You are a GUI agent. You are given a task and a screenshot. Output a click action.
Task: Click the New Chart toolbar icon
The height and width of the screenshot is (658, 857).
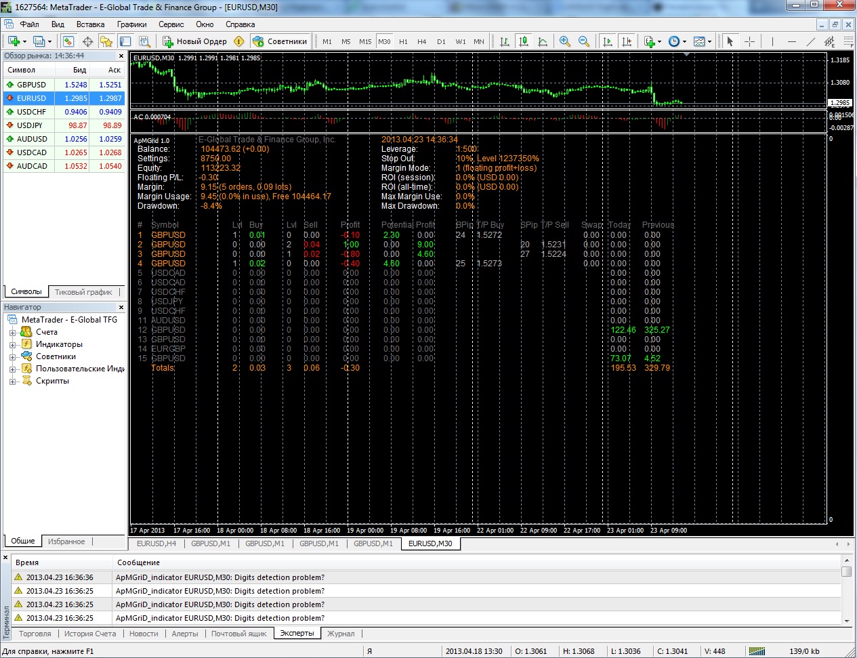coord(14,41)
